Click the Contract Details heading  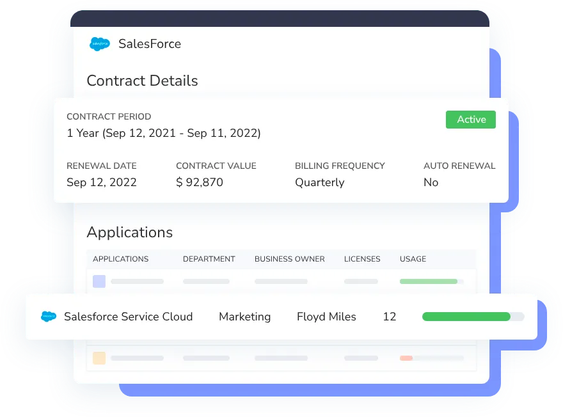142,81
